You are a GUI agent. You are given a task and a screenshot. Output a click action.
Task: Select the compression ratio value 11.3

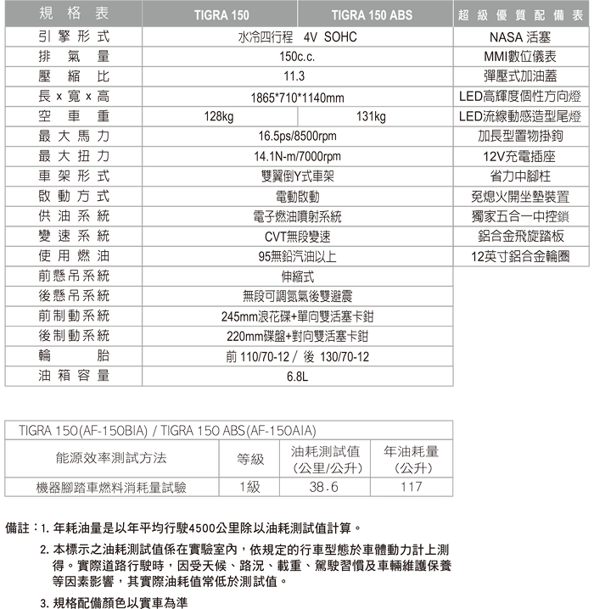pos(294,76)
